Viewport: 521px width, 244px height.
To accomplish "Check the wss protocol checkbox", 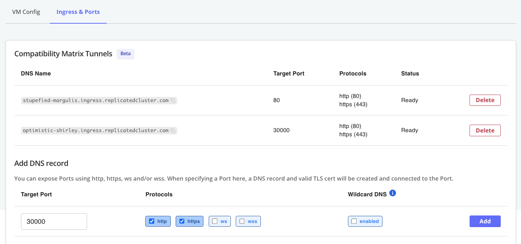I will click(x=242, y=221).
